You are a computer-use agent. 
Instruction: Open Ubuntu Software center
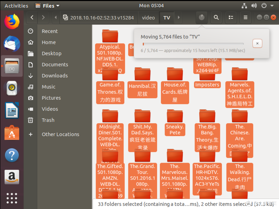coord(12,133)
